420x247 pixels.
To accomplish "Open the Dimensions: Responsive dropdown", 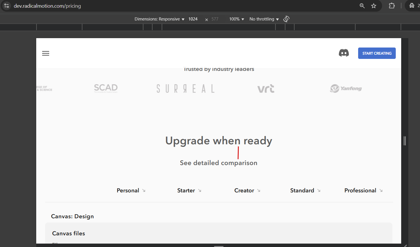I will tap(159, 19).
